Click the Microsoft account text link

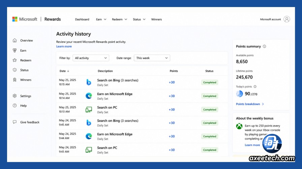[270, 19]
